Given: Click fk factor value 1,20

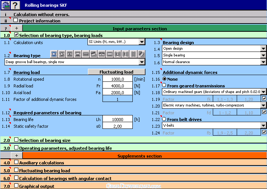Looking at the screenshot, I should click(249, 99).
